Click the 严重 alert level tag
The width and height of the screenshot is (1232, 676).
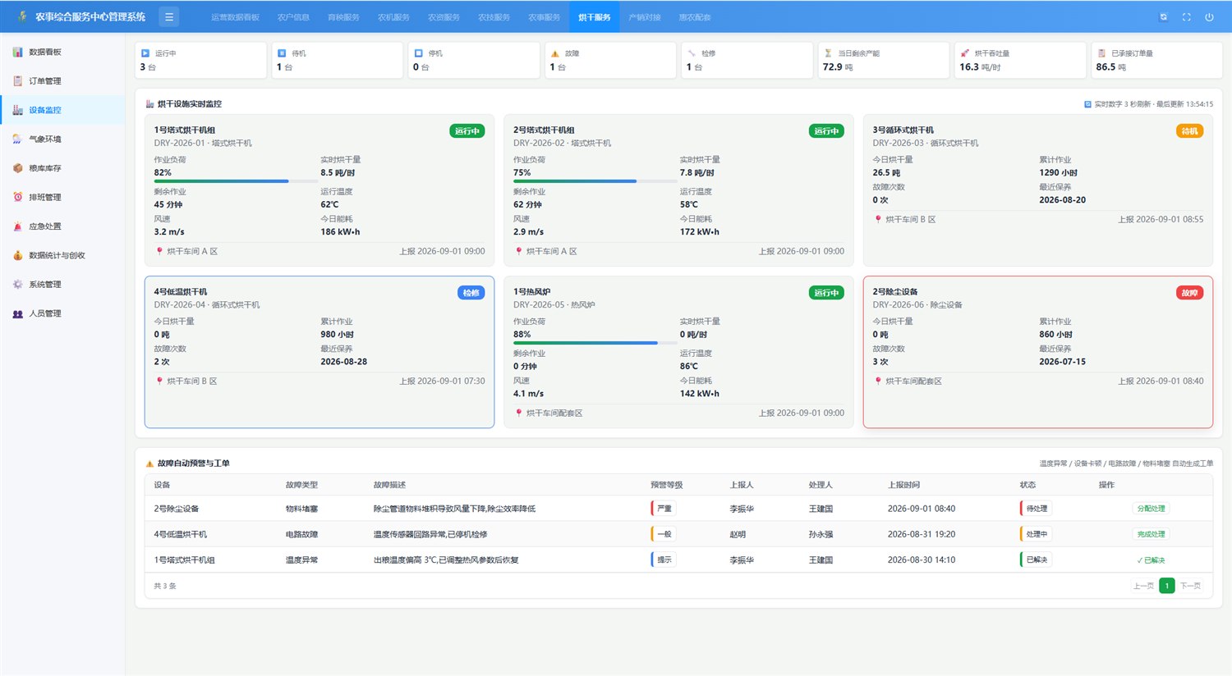[x=664, y=509]
